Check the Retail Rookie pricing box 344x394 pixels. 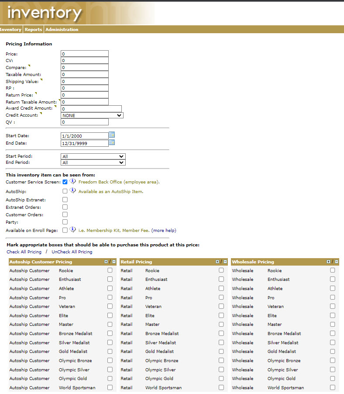point(221,270)
